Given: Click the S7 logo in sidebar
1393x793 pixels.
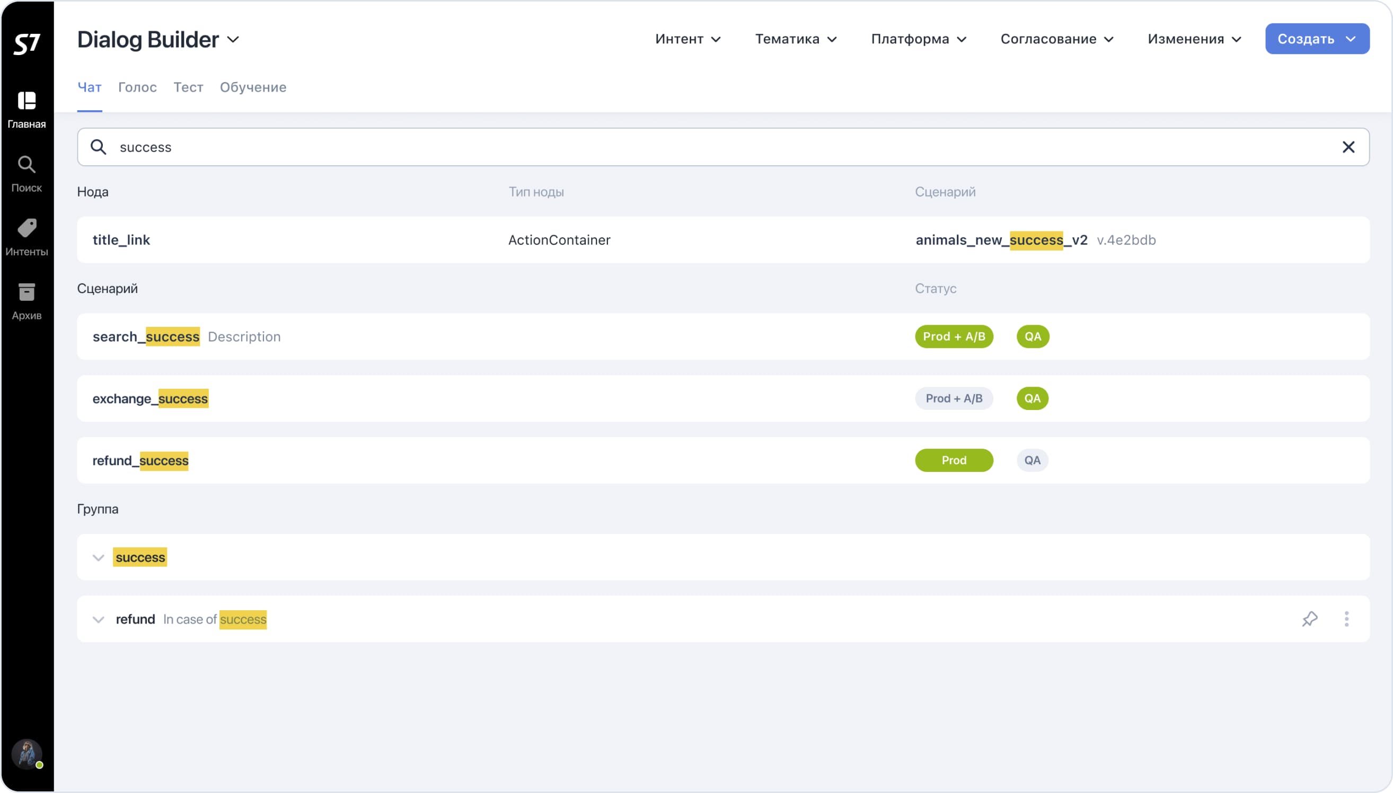Looking at the screenshot, I should (27, 43).
